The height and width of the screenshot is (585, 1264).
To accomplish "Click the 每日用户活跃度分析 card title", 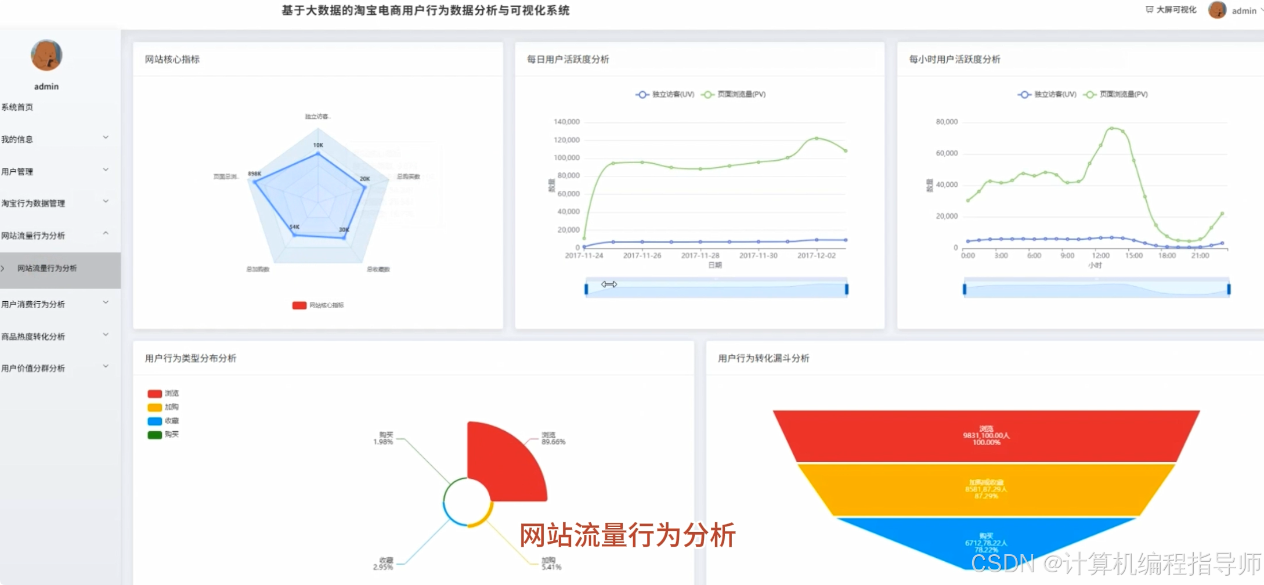I will click(x=568, y=59).
